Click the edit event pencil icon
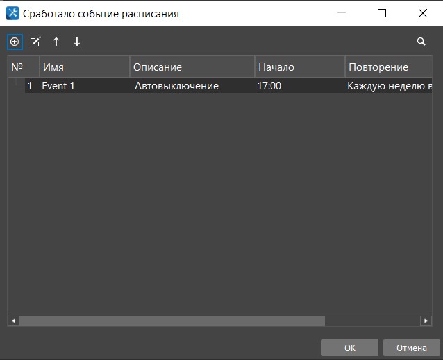This screenshot has width=443, height=360. (35, 42)
